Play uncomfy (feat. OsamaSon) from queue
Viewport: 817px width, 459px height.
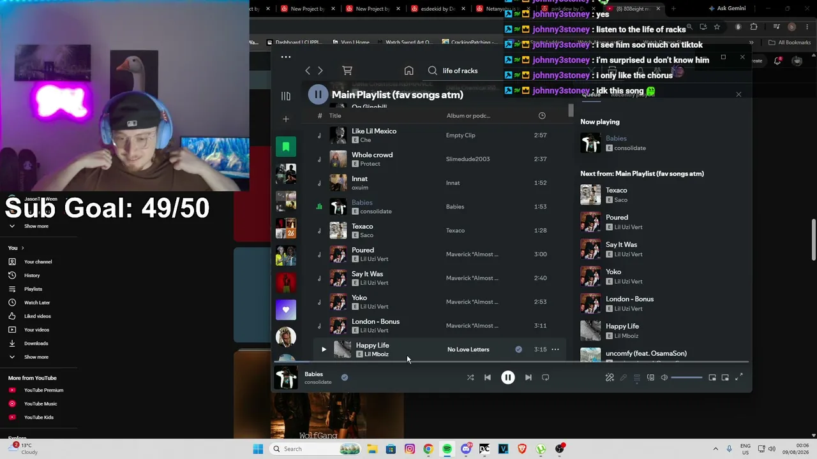661,354
